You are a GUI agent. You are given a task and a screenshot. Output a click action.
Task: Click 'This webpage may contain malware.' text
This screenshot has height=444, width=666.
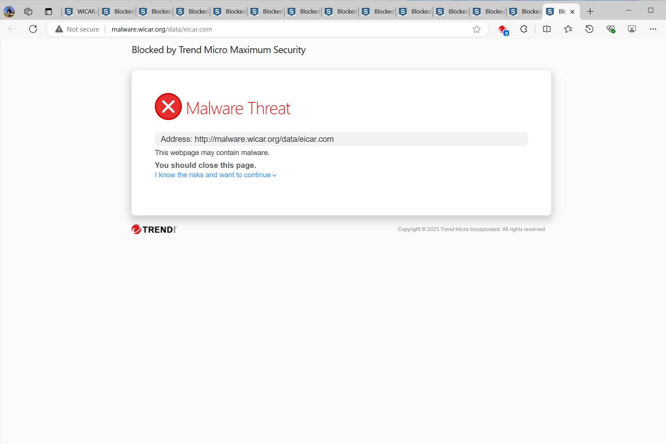tap(212, 153)
